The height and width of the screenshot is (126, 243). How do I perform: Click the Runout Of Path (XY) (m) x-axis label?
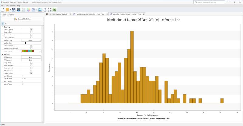[147, 115]
